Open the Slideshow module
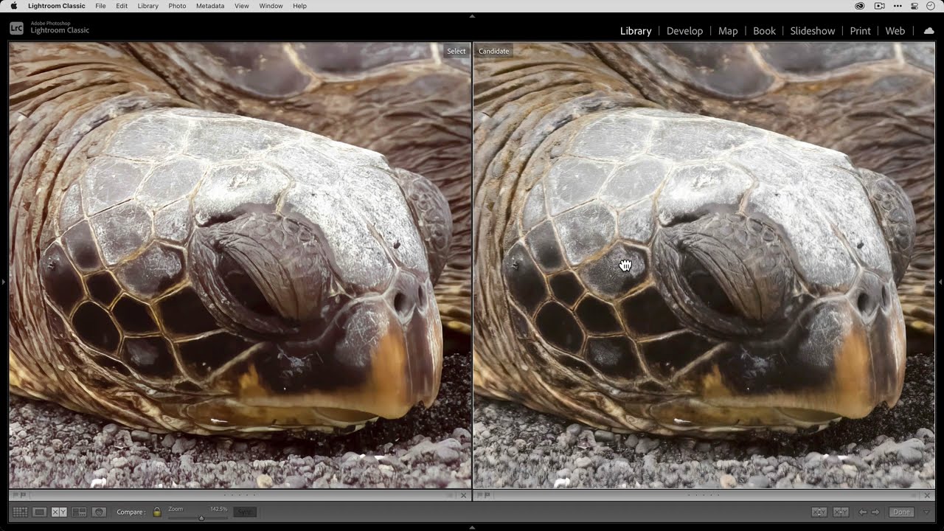944x531 pixels. [813, 31]
